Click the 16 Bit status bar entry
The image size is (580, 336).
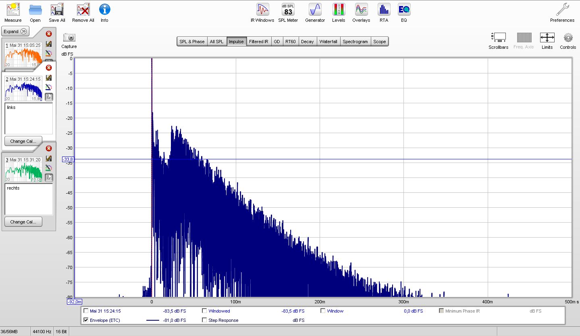(62, 332)
